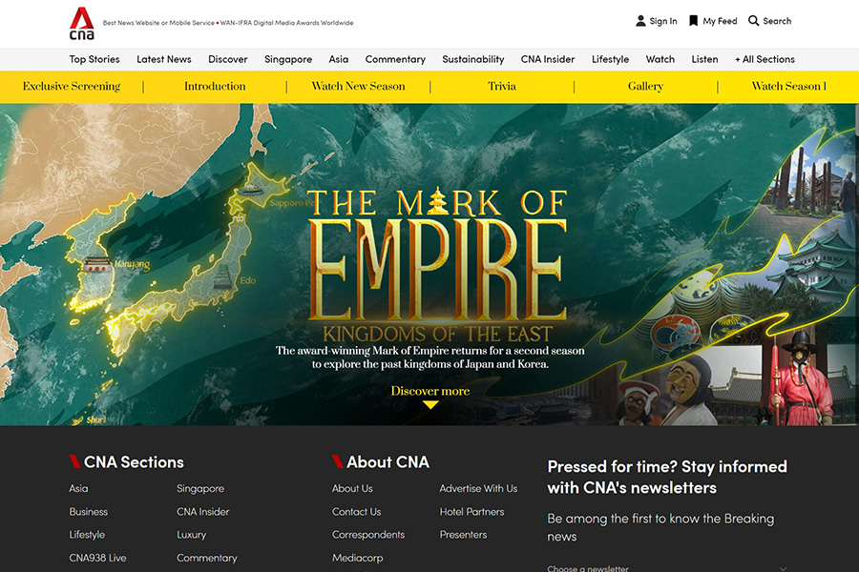
Task: Open the Contact Us link
Action: [356, 512]
